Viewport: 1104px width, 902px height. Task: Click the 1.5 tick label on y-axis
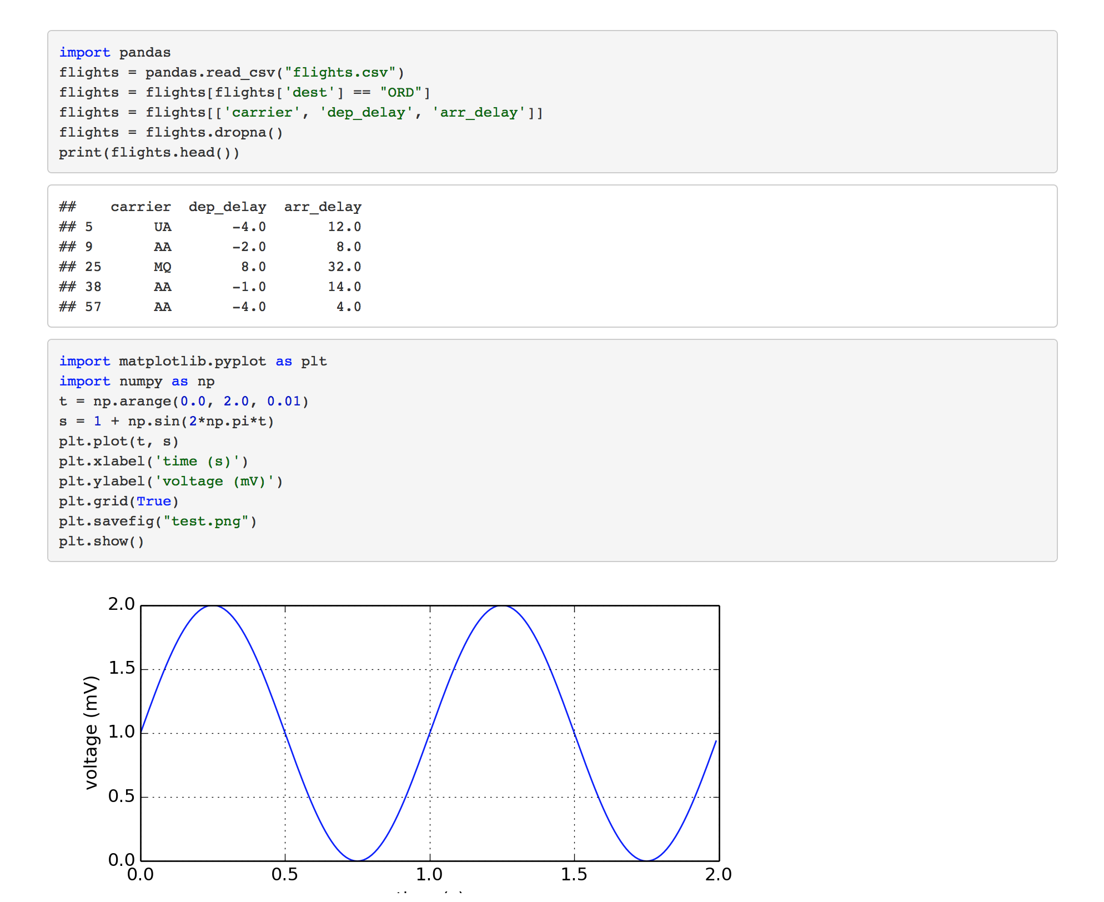click(122, 669)
